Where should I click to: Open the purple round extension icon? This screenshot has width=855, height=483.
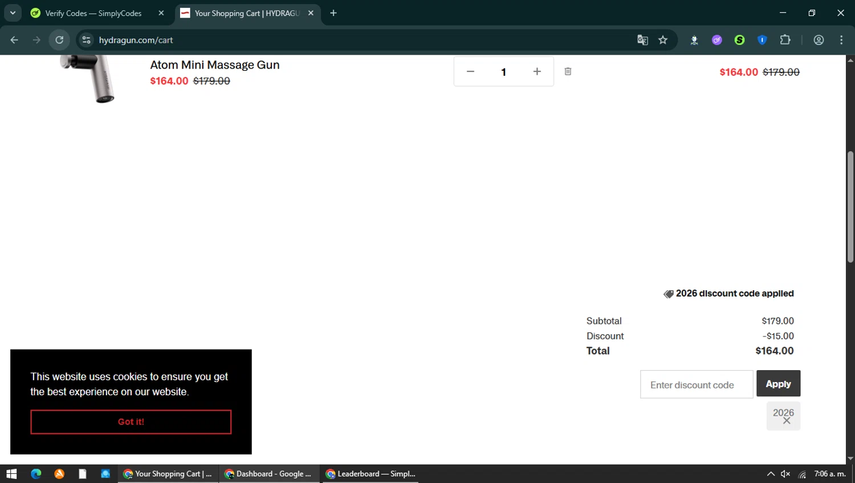pyautogui.click(x=717, y=40)
